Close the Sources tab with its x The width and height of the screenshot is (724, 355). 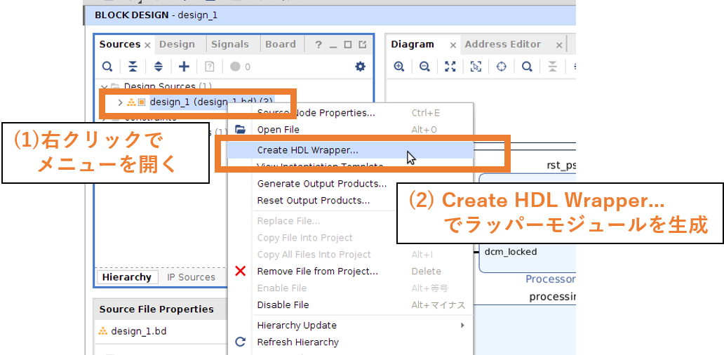(x=147, y=45)
